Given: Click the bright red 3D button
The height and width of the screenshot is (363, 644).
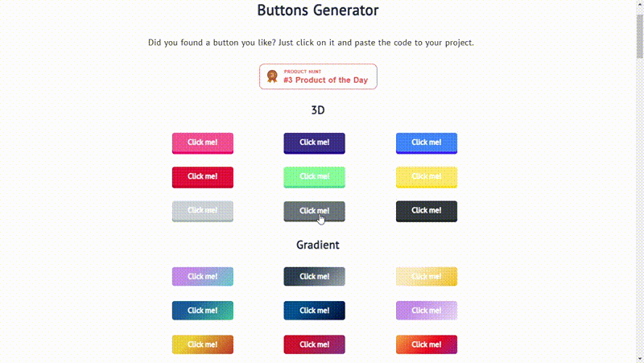Looking at the screenshot, I should (x=203, y=176).
